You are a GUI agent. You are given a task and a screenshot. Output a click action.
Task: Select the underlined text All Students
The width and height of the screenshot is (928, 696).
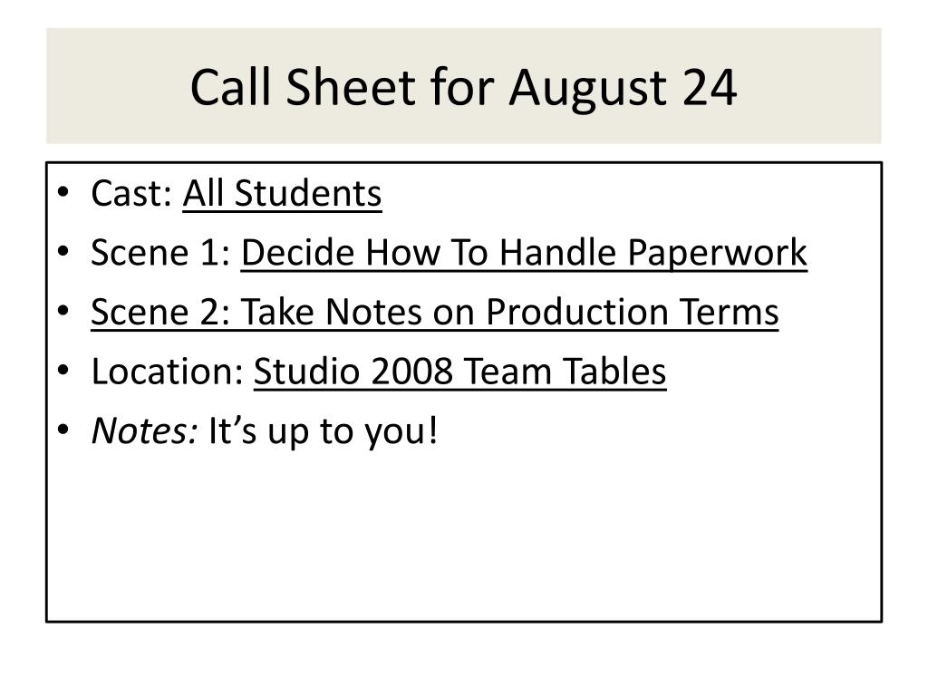[x=283, y=194]
